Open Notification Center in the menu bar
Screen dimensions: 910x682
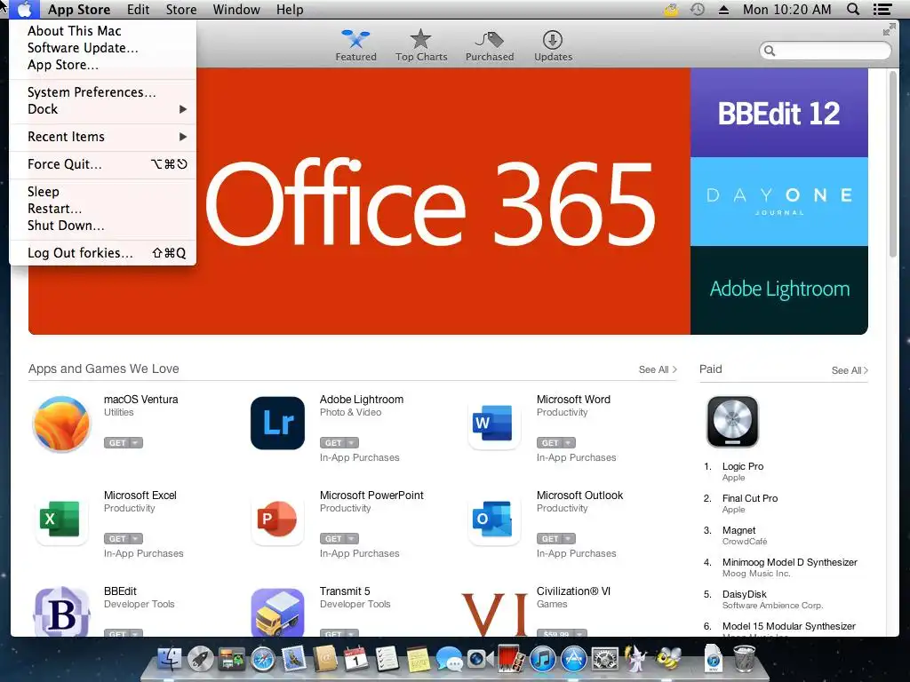pos(882,9)
